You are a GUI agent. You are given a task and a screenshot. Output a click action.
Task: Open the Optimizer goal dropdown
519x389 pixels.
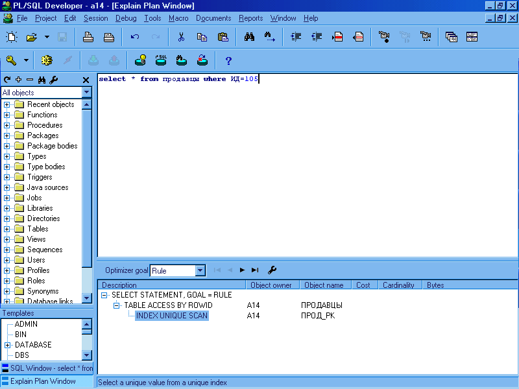tap(200, 270)
